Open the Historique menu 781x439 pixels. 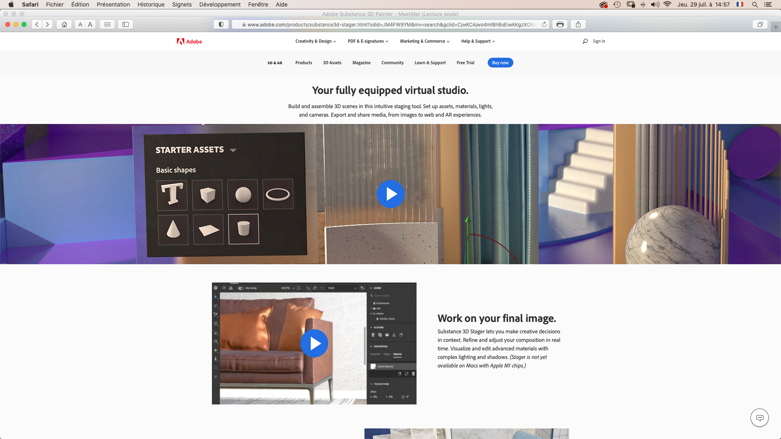click(x=151, y=4)
